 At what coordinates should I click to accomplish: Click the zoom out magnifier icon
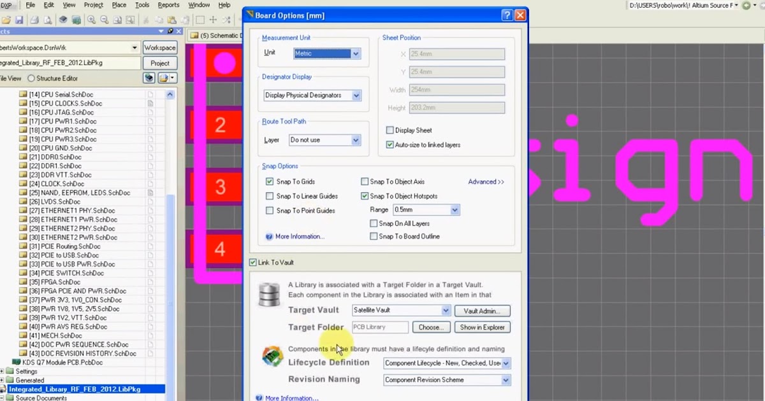click(105, 20)
